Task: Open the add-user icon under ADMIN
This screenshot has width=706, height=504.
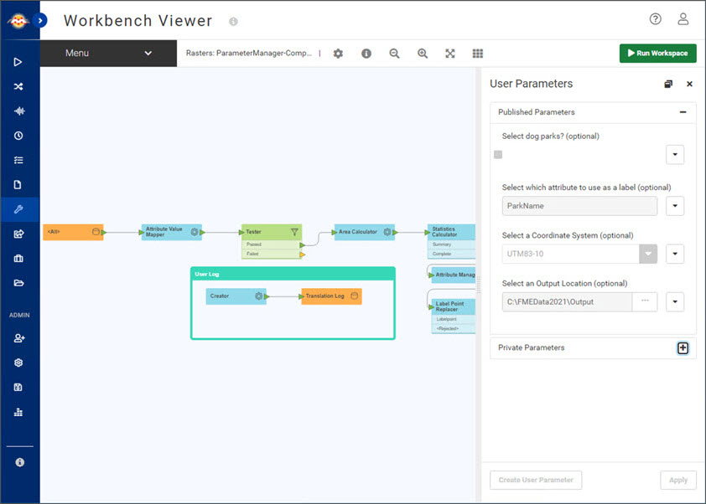Action: coord(19,338)
